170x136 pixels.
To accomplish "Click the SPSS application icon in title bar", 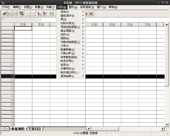I will (x=3, y=3).
